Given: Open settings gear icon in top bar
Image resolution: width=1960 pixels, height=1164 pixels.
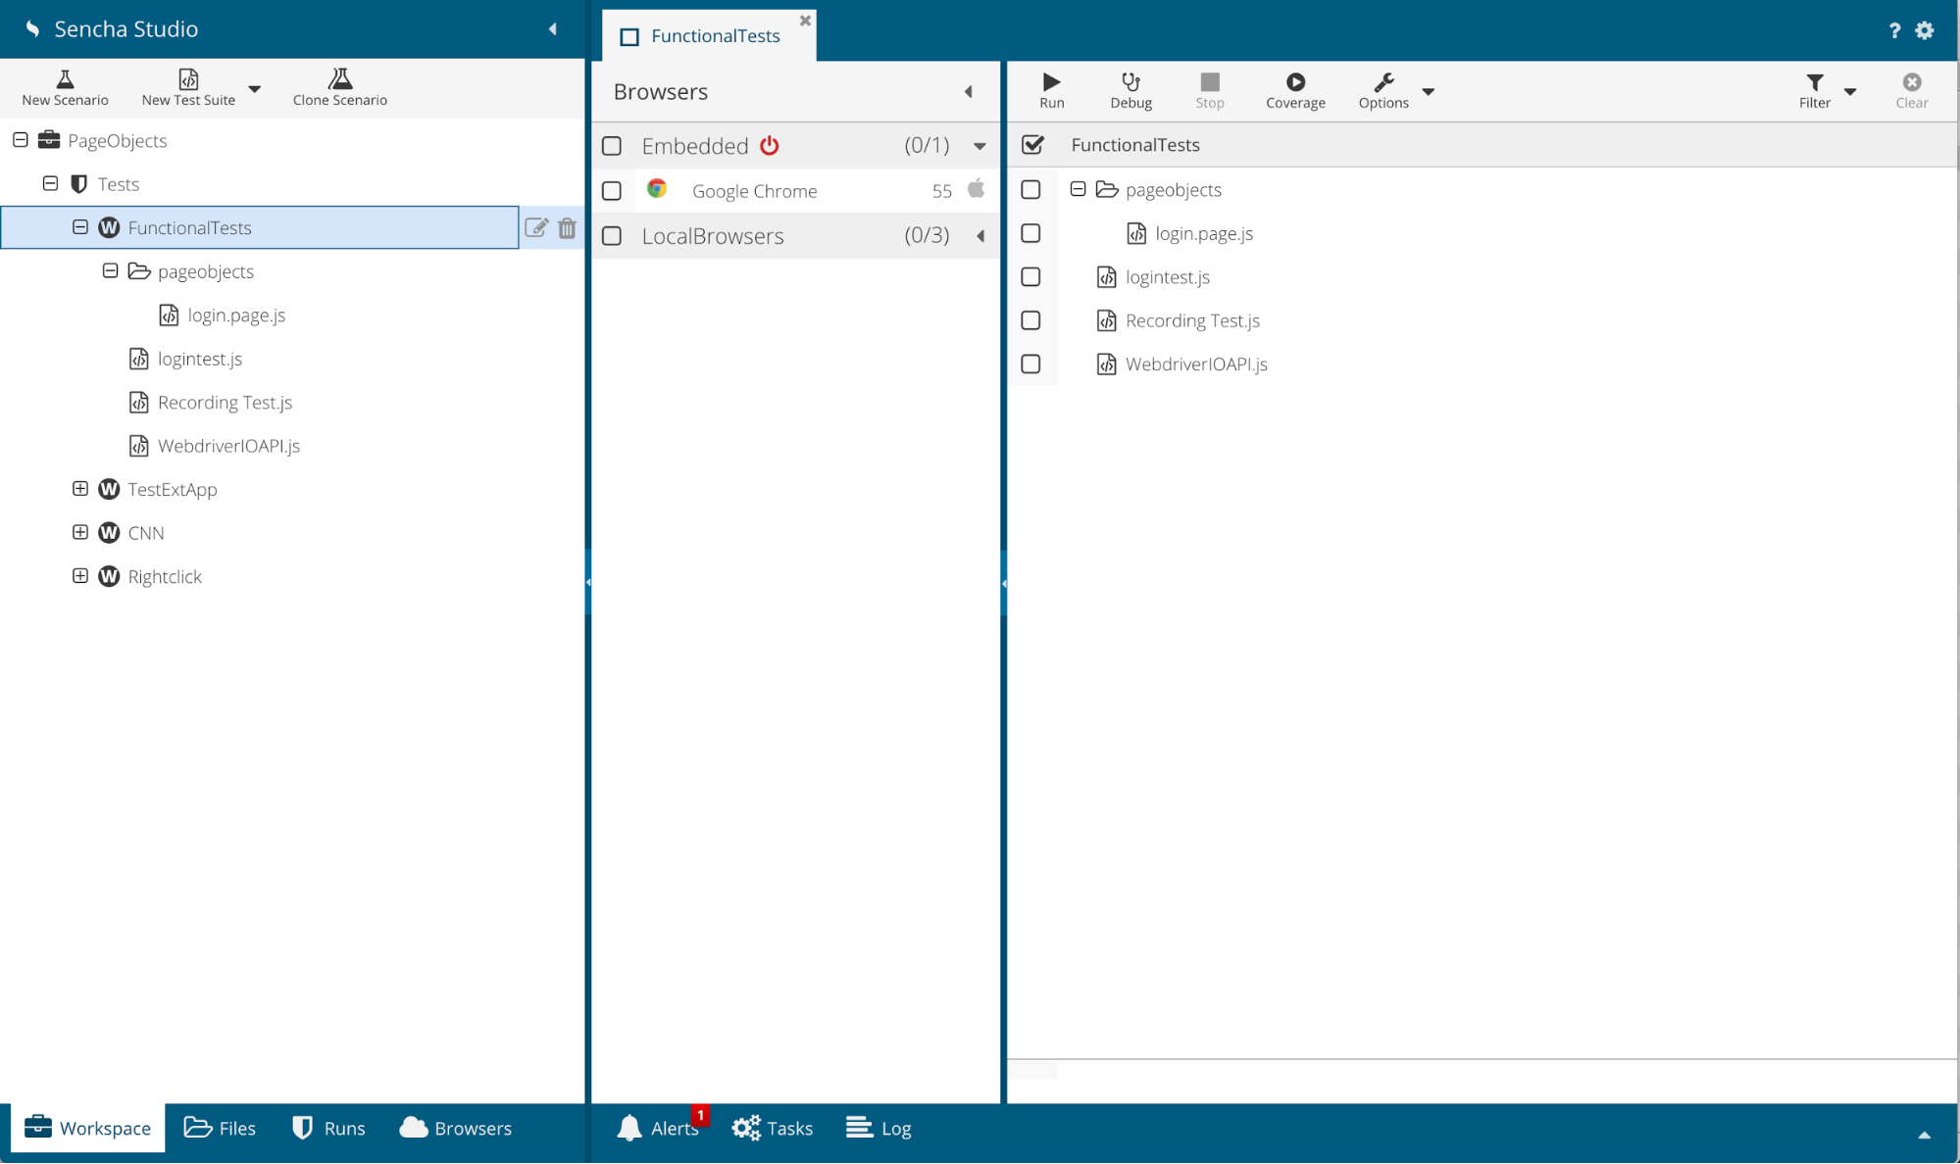Looking at the screenshot, I should tap(1925, 30).
